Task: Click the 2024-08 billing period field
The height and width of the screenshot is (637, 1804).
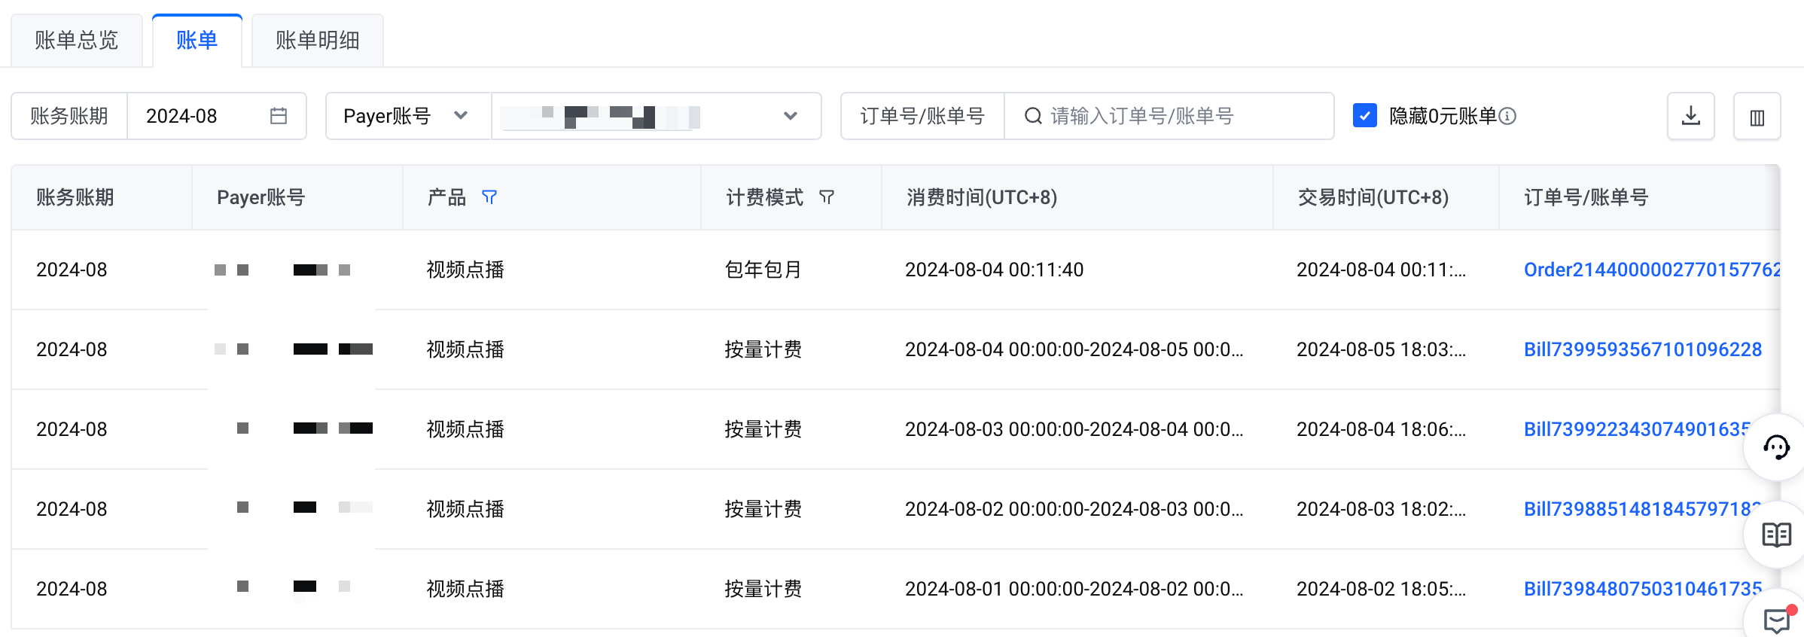Action: click(x=217, y=116)
